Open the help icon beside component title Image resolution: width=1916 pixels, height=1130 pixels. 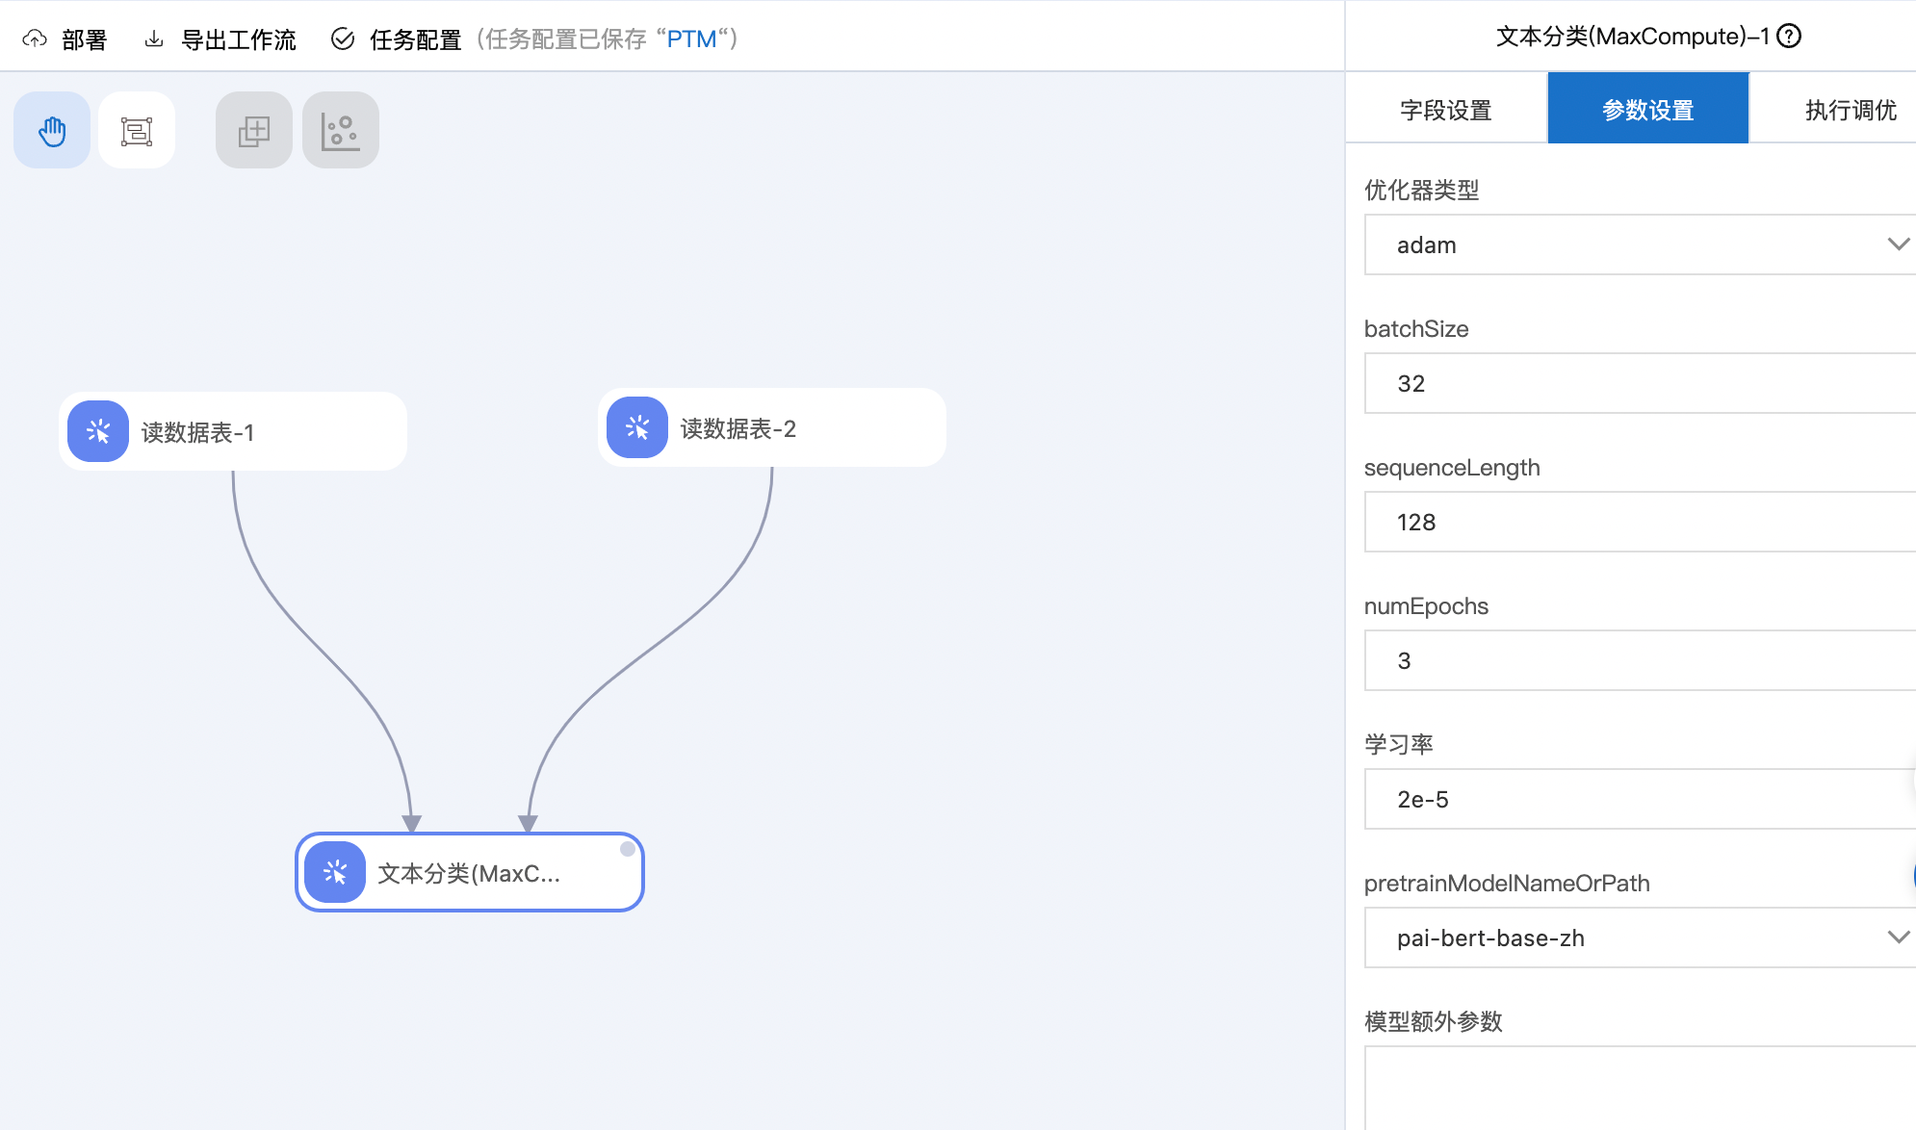(x=1789, y=37)
